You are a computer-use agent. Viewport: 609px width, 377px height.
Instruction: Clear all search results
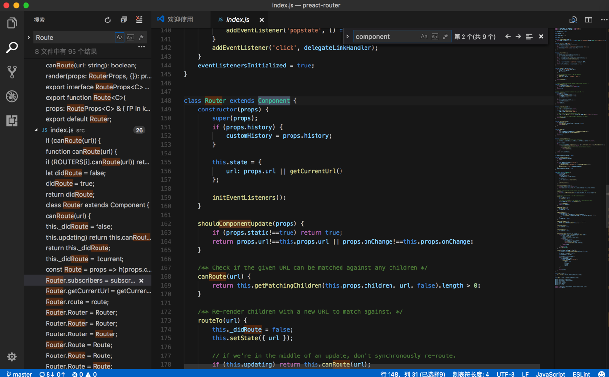[139, 20]
